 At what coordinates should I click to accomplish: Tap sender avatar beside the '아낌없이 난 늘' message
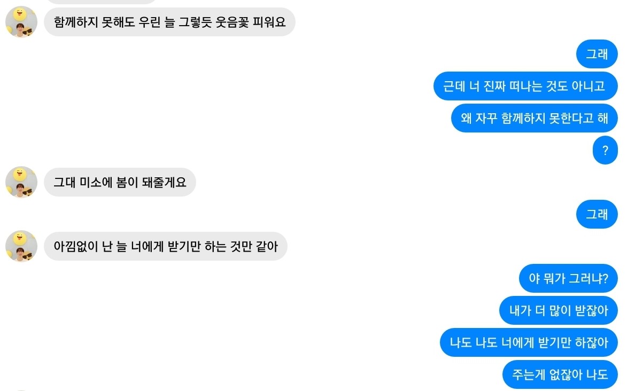[21, 247]
